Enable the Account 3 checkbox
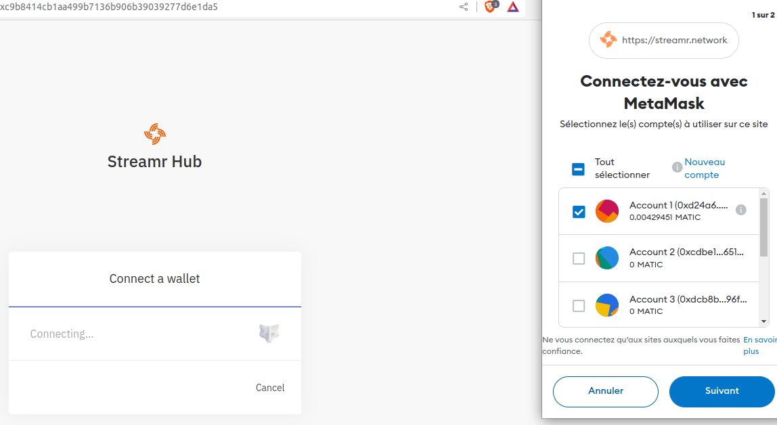The height and width of the screenshot is (425, 777). (579, 306)
